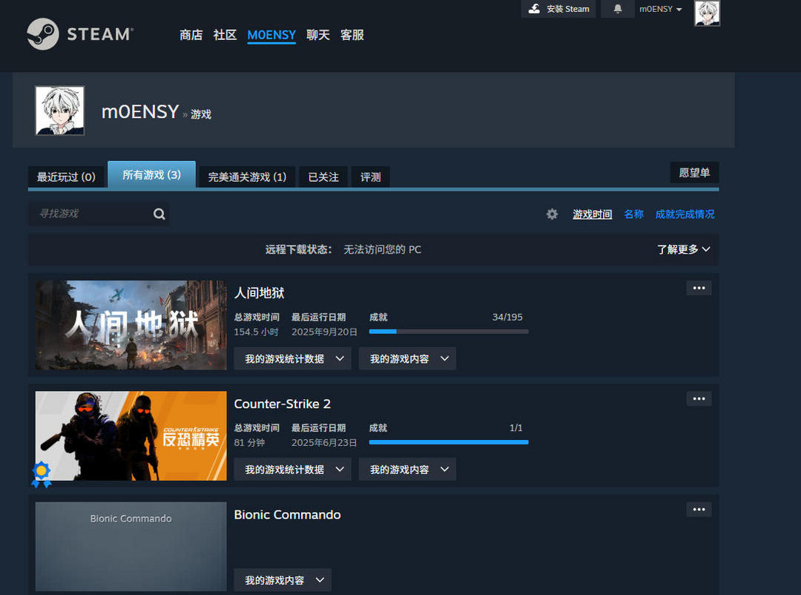Open the gear settings icon
Screen dimensions: 801x595
552,214
